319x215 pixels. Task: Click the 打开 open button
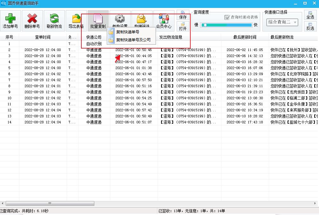pos(183,26)
